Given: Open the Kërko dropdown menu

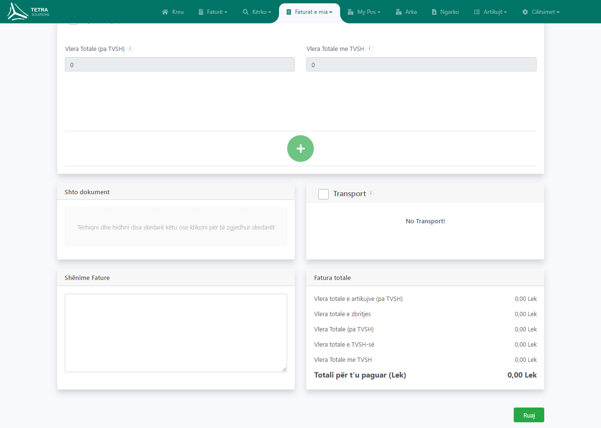Looking at the screenshot, I should (x=257, y=12).
